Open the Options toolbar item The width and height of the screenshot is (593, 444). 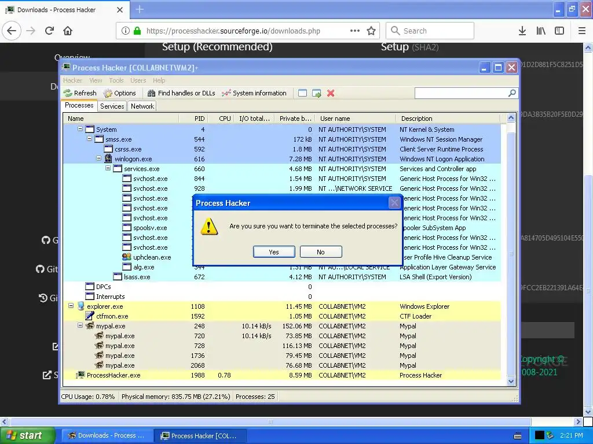click(120, 93)
